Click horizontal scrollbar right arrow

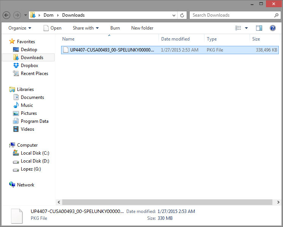[278, 202]
